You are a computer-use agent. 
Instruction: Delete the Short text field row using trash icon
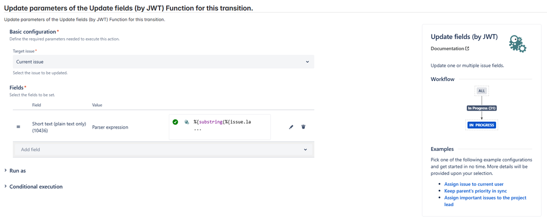pyautogui.click(x=303, y=127)
